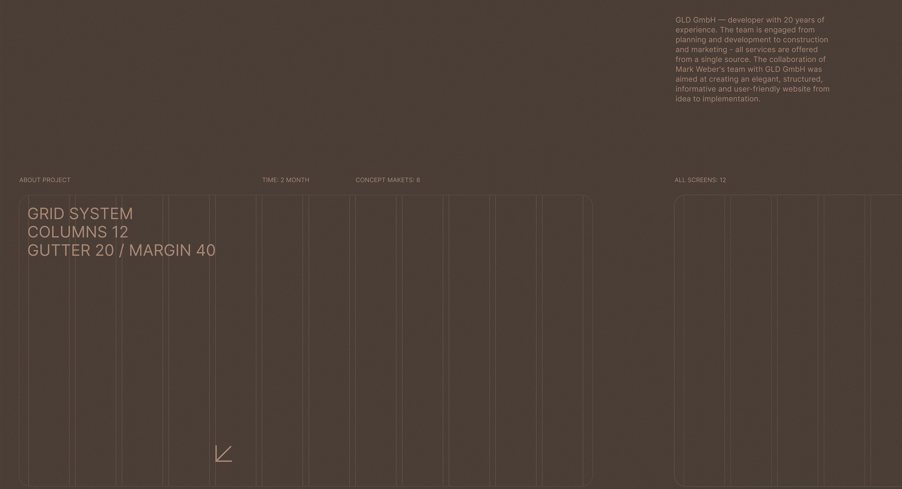This screenshot has width=902, height=489.
Task: Click 'informative and user-friendly website from' line
Action: [x=752, y=89]
